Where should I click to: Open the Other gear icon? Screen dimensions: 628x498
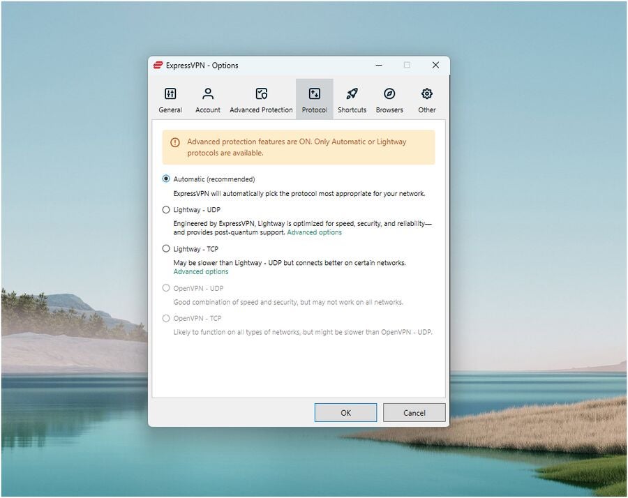pos(427,93)
